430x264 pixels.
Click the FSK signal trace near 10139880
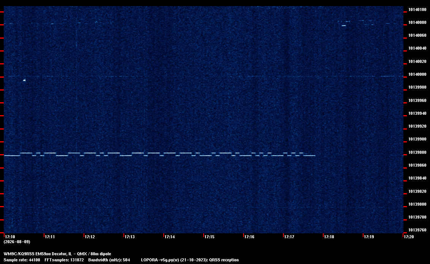[x=160, y=154]
